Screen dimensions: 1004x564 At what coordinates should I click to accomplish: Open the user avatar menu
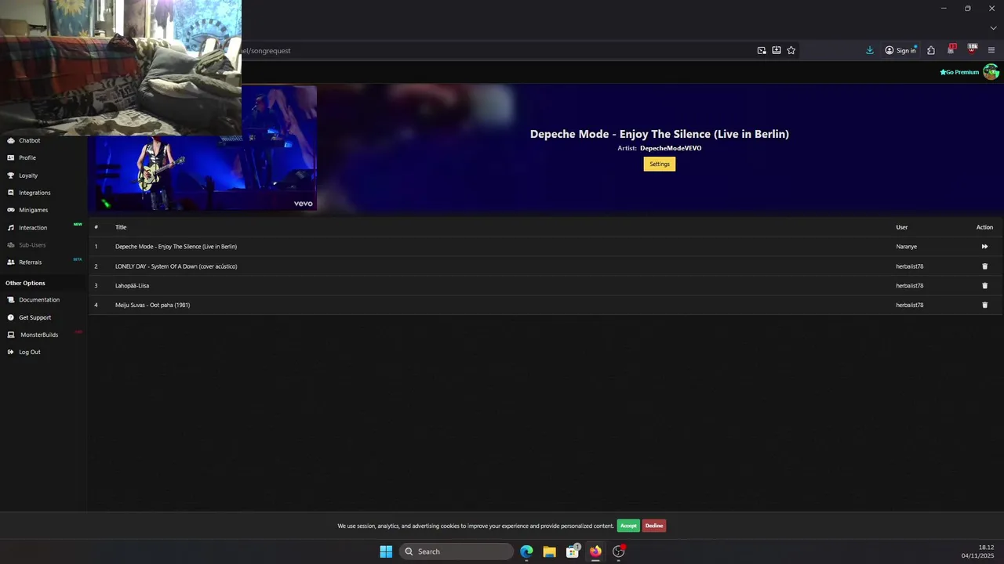991,72
